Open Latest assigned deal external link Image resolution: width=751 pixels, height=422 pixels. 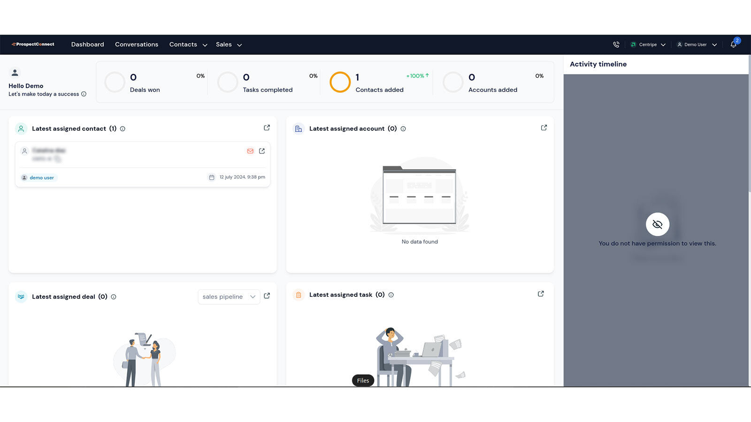267,296
